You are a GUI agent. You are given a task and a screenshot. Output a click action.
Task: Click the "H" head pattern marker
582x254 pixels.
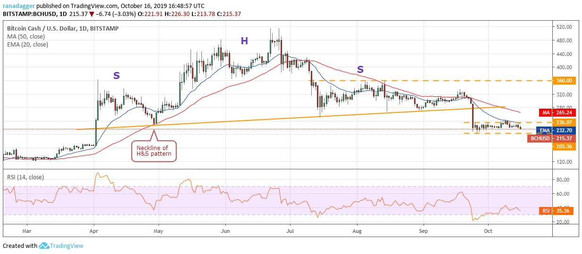pyautogui.click(x=244, y=41)
